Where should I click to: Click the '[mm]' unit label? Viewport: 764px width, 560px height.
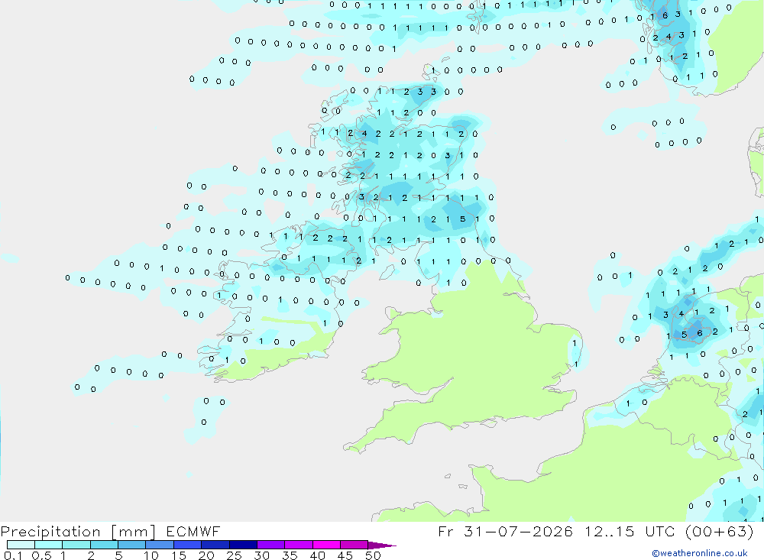coord(134,531)
